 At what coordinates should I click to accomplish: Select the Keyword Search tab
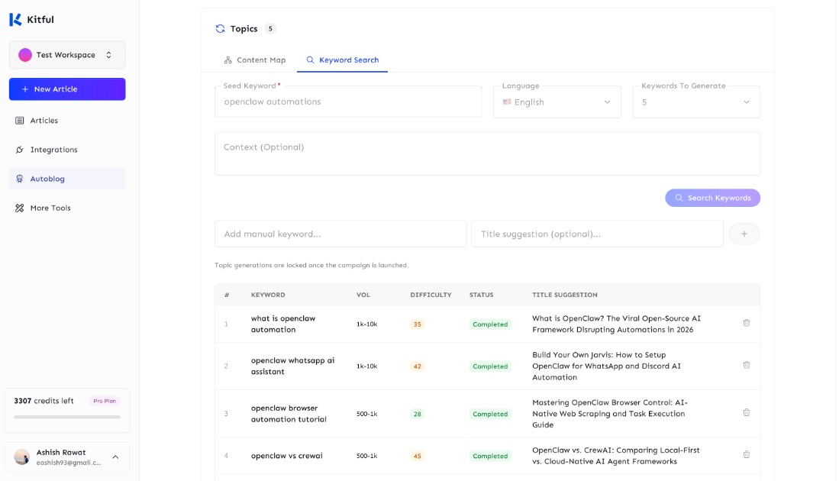pyautogui.click(x=342, y=60)
